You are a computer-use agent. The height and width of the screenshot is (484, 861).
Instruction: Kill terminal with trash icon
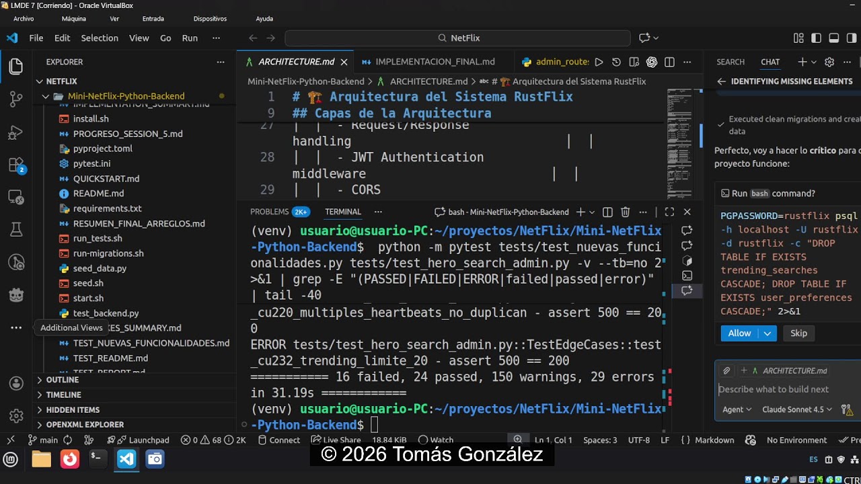tap(625, 212)
